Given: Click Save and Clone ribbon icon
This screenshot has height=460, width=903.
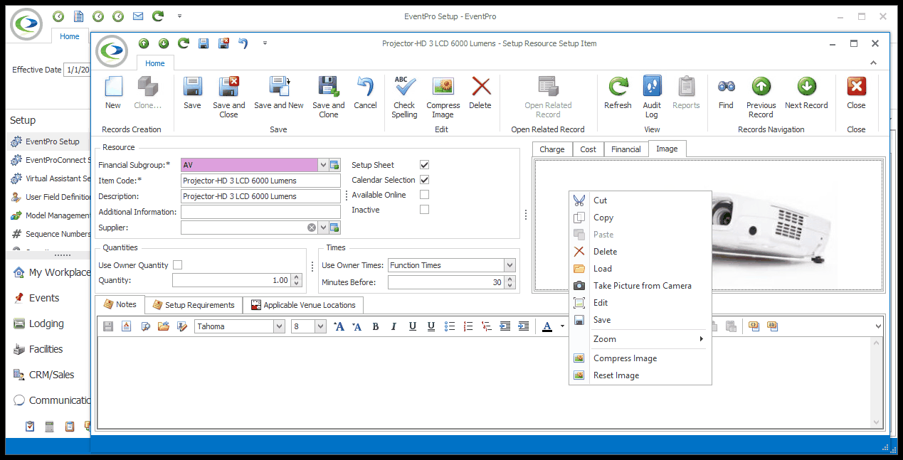Looking at the screenshot, I should point(328,87).
